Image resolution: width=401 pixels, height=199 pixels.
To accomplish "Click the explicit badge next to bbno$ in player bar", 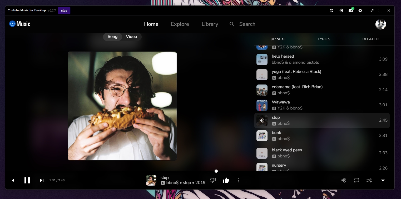I will (x=163, y=183).
